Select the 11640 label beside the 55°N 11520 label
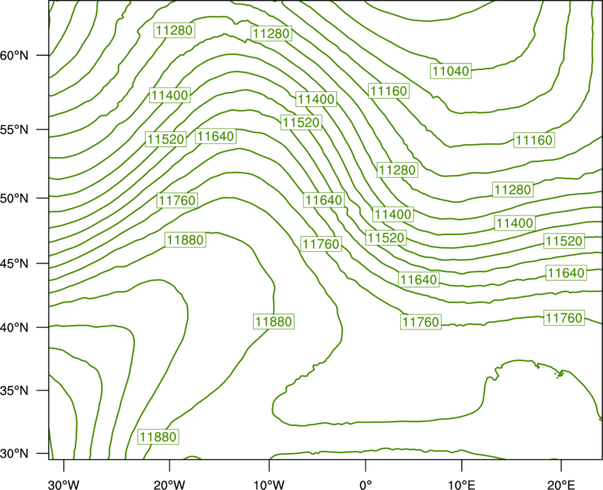 (216, 136)
